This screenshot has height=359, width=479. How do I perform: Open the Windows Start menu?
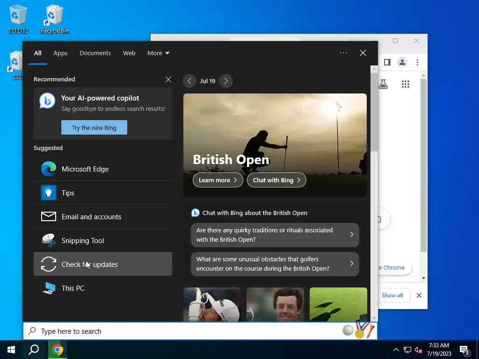11,350
